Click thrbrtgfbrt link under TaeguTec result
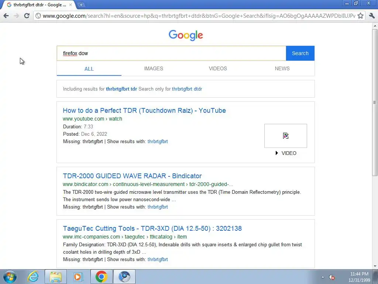Image resolution: width=378 pixels, height=284 pixels. 158,259
